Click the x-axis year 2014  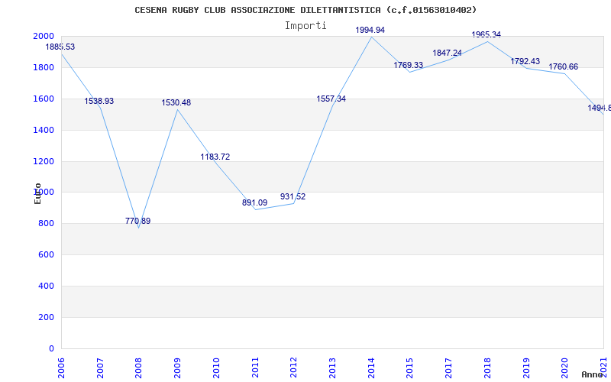pos(371,368)
